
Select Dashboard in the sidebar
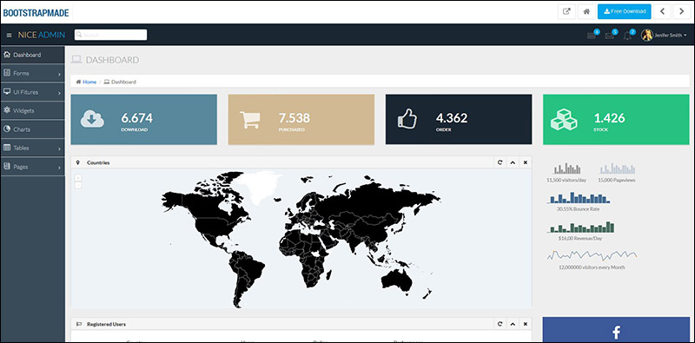pos(32,55)
